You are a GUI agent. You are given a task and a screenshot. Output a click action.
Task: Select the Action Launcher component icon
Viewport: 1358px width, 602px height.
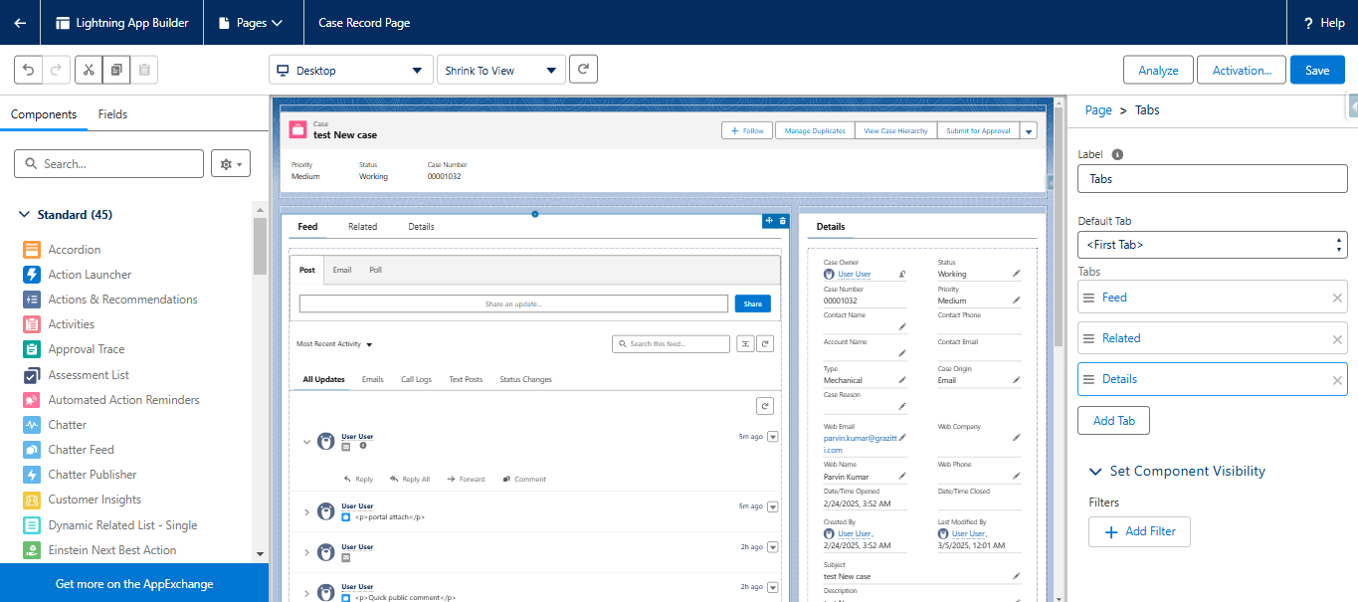(31, 275)
